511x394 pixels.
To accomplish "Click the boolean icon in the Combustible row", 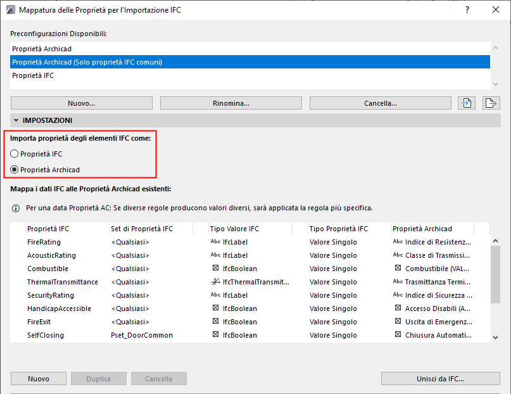I will pyautogui.click(x=215, y=269).
